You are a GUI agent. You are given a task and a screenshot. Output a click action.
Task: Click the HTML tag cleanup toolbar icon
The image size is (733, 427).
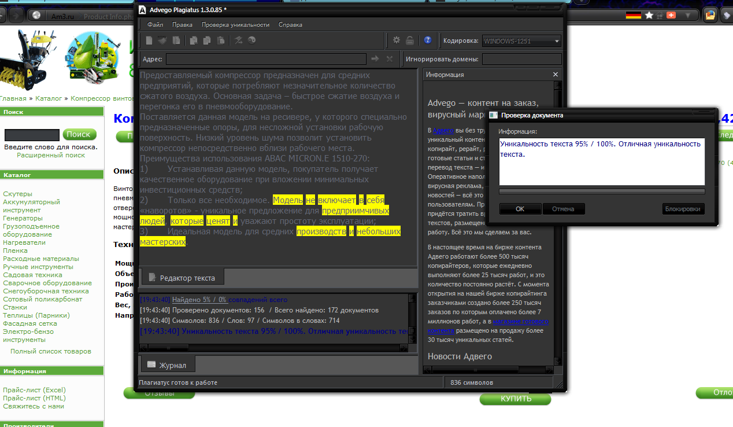click(162, 41)
